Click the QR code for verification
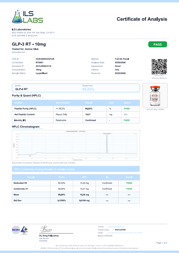The height and width of the screenshot is (253, 179). 159,67
